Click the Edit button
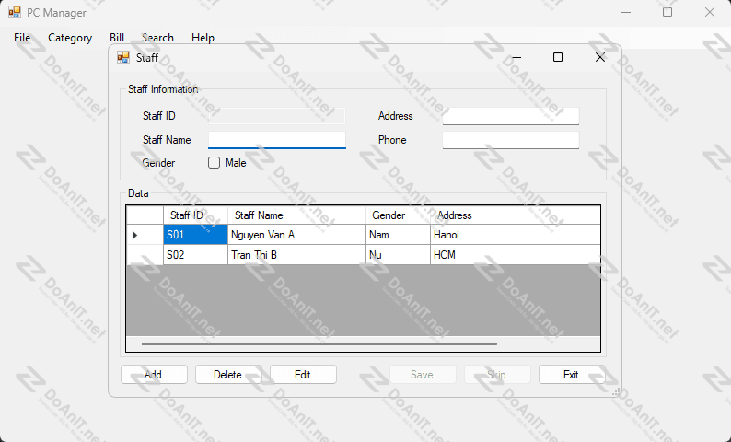Image resolution: width=731 pixels, height=442 pixels. pyautogui.click(x=303, y=375)
